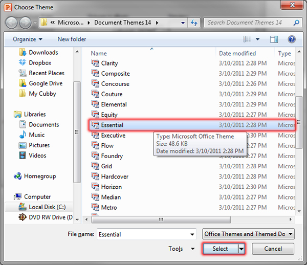The image size is (307, 265).
Task: Click the Equity theme file icon
Action: point(95,115)
